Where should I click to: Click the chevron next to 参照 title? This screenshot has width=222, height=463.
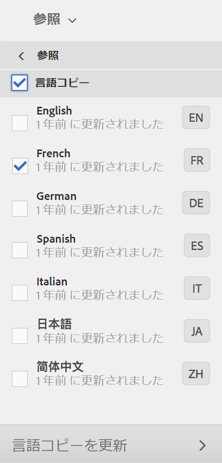coord(72,20)
